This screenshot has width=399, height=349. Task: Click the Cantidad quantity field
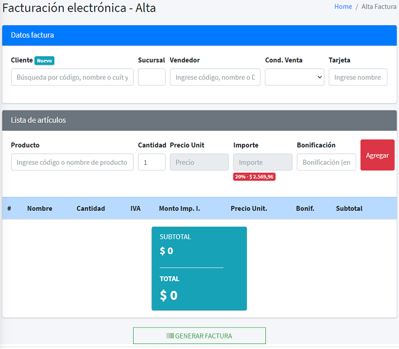151,162
